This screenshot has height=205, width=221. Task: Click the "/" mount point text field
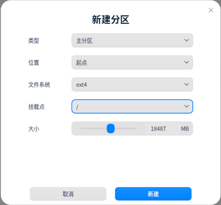[125, 107]
